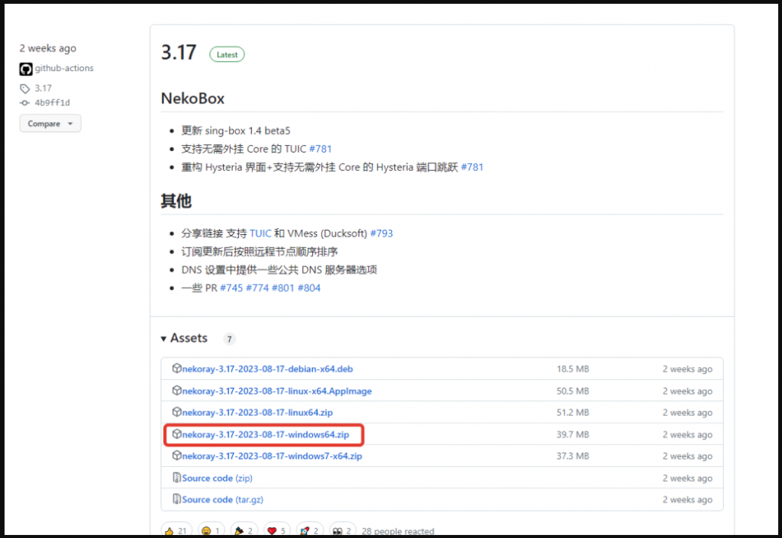The height and width of the screenshot is (538, 782).
Task: Open the 3.17 release title link
Action: click(179, 53)
